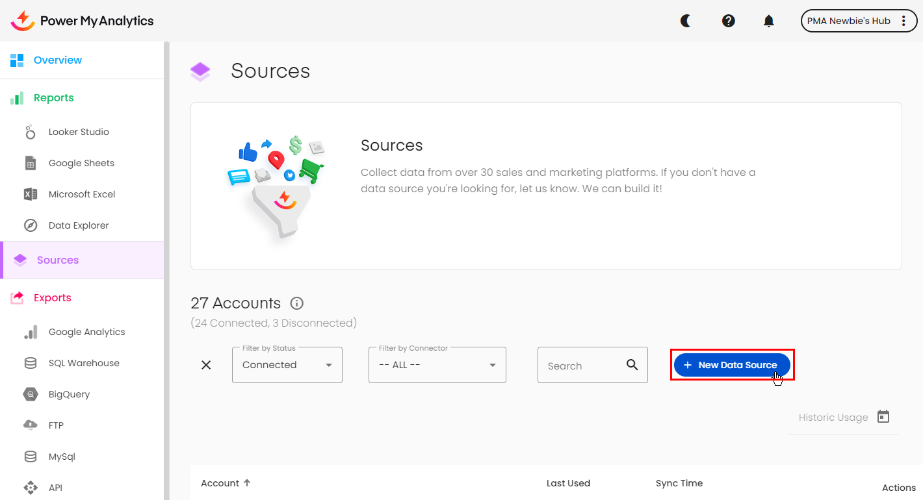
Task: Click the Power My Analytics logo
Action: click(83, 21)
